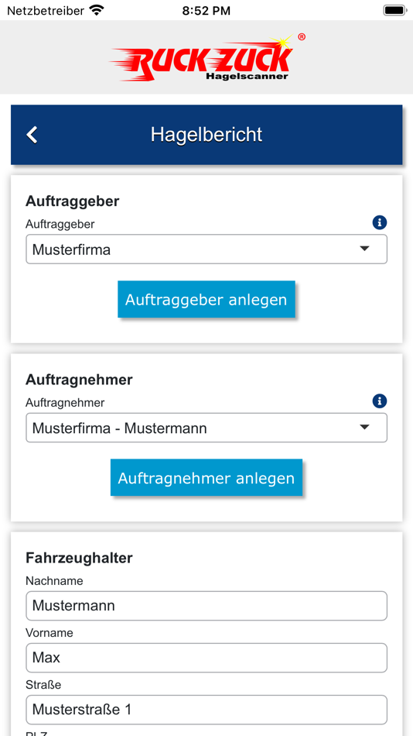Image resolution: width=413 pixels, height=736 pixels.
Task: Click the Auftraggeber anlegen button
Action: coord(206,300)
